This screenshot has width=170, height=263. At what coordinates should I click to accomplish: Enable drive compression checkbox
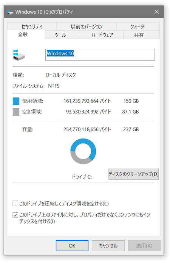(15, 204)
